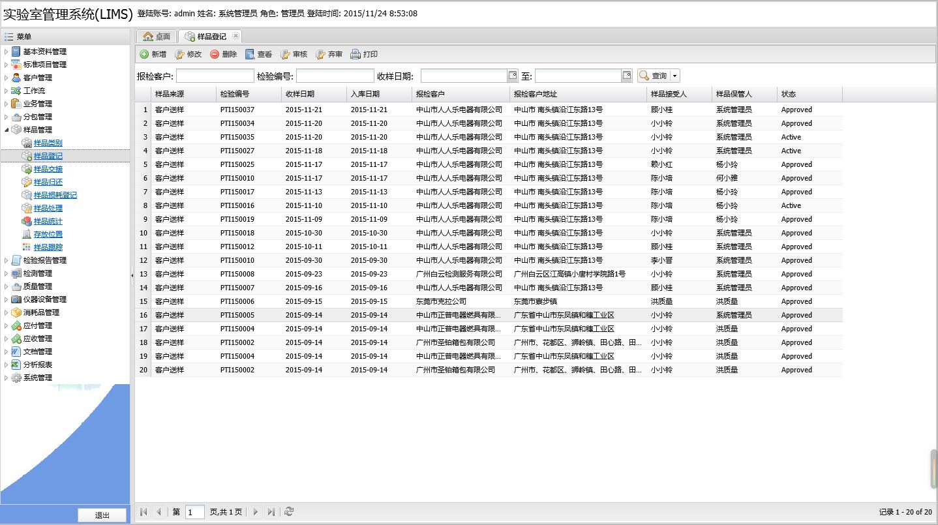
Task: Click the 删除 (delete) toolbar icon
Action: (215, 54)
